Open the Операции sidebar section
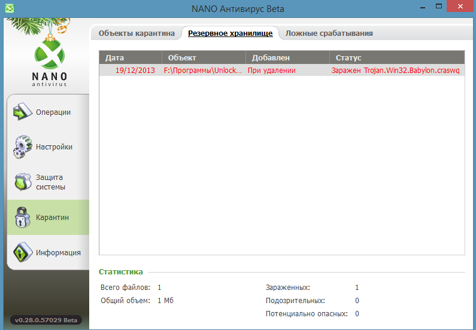Screen dimensions: 476x330 point(53,112)
